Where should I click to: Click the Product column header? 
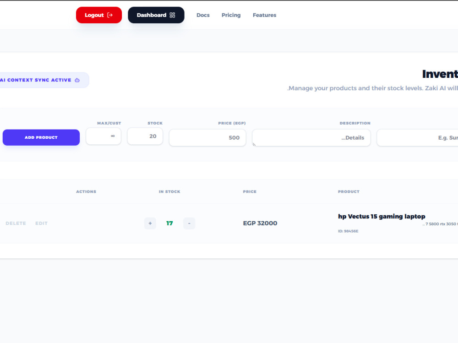[349, 192]
